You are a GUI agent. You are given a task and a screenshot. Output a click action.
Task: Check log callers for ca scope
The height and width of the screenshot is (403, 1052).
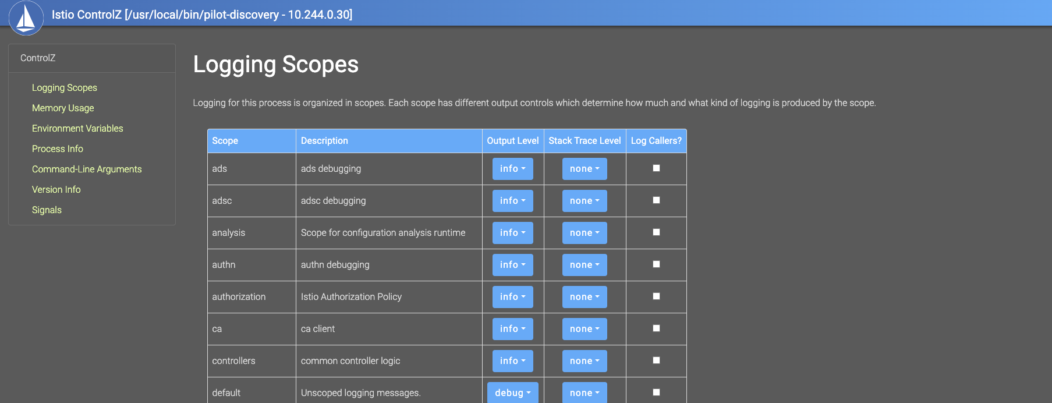click(656, 328)
